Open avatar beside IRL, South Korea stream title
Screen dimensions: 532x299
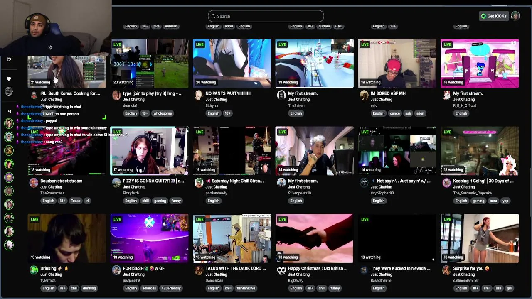34,96
